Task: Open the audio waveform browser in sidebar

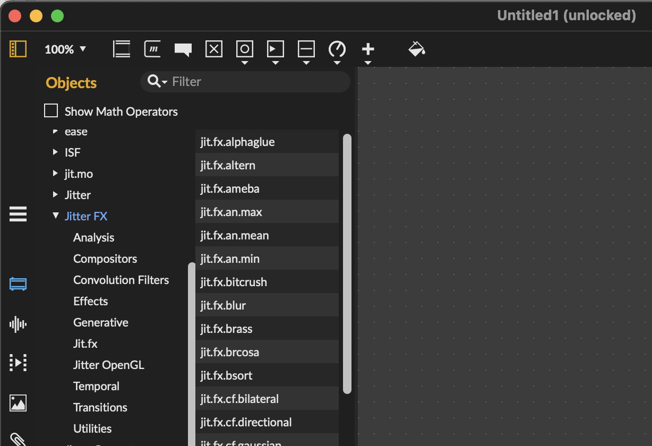Action: point(18,324)
